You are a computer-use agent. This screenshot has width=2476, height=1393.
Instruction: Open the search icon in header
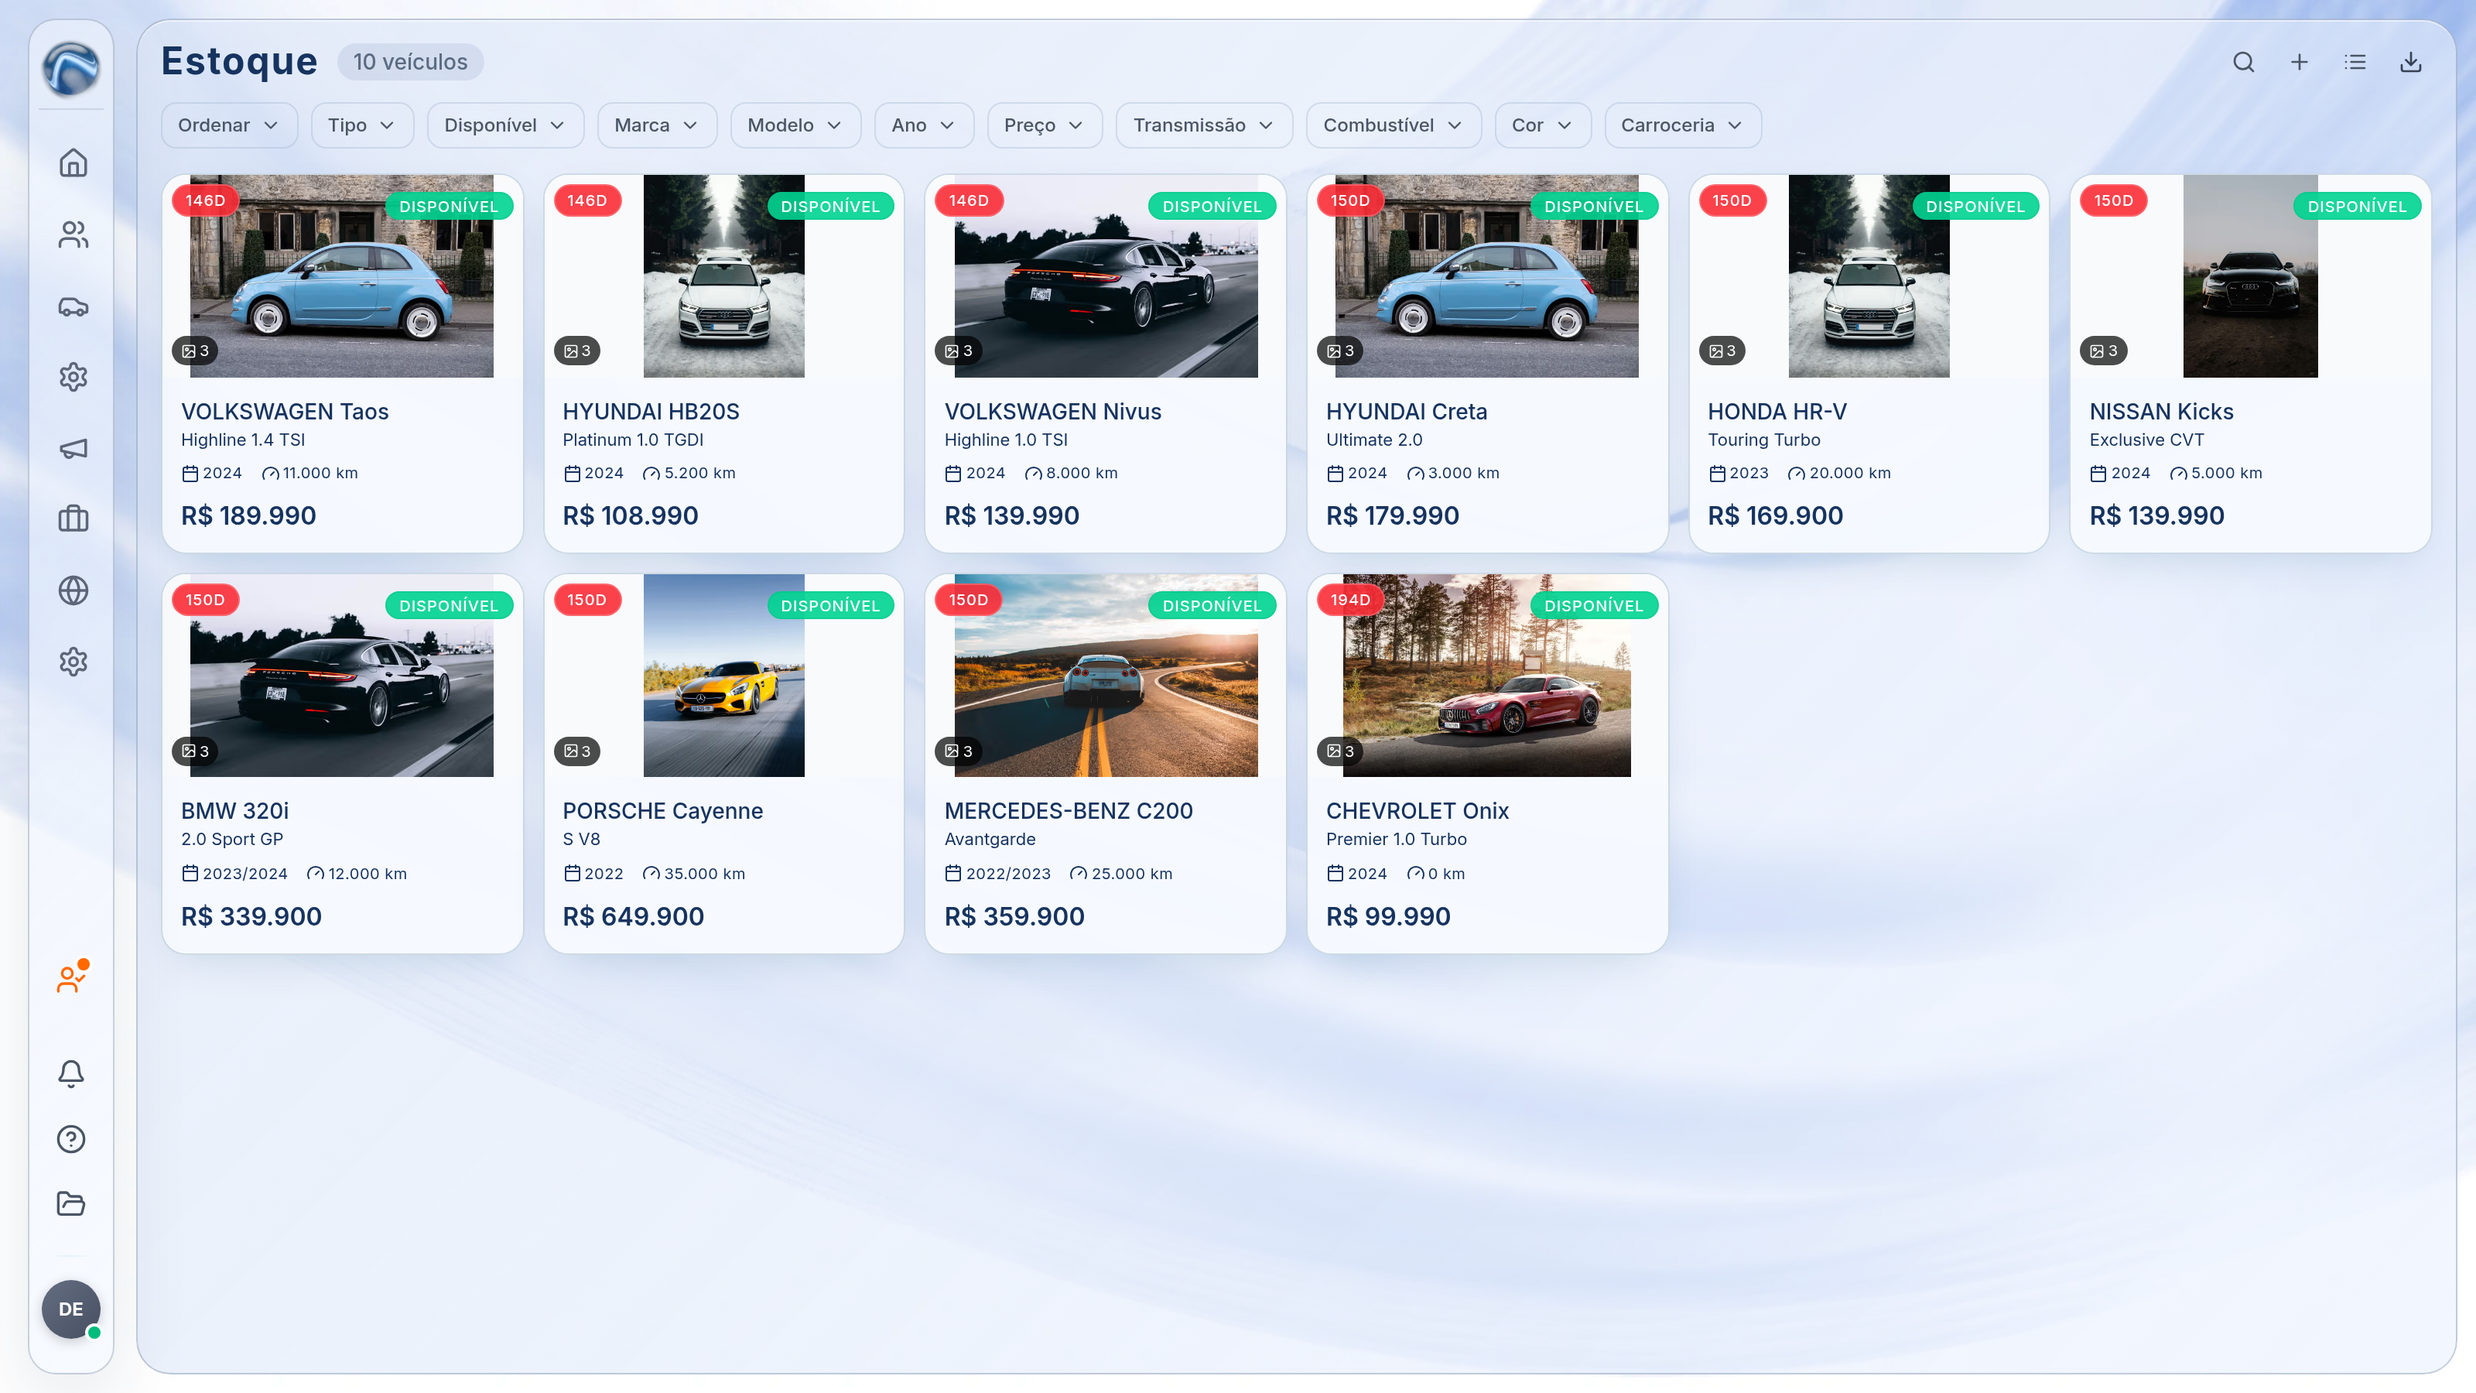pyautogui.click(x=2243, y=63)
